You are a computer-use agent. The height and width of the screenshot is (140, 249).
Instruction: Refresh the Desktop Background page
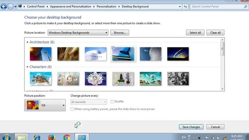185,7
